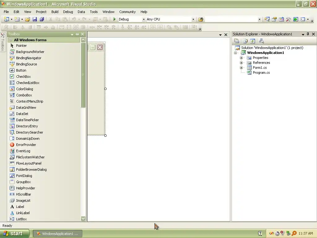This screenshot has height=238, width=317.
Task: Select Solution 'WindowsApplication1' root node
Action: point(272,48)
